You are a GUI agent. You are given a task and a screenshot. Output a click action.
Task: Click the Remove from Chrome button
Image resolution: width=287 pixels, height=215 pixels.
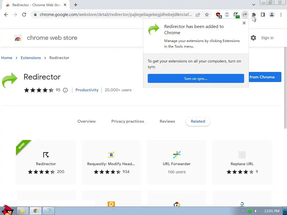coord(265,77)
